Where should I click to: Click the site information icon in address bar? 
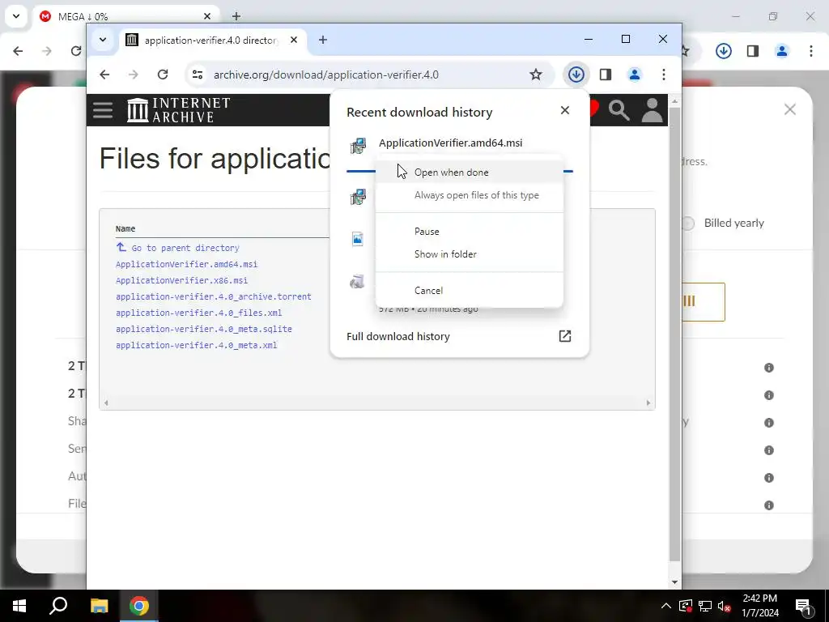[x=198, y=75]
